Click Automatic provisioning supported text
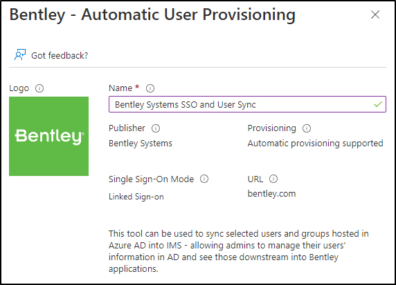 click(315, 144)
